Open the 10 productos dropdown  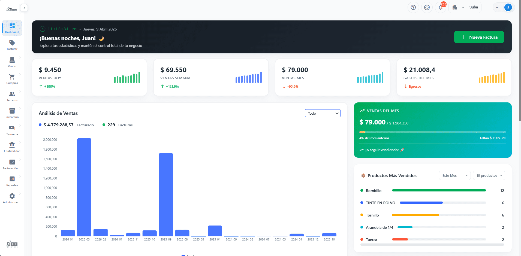(489, 176)
